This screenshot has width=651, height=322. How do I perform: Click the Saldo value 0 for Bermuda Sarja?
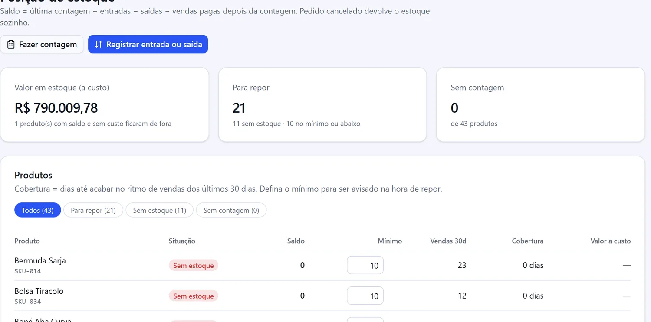[x=302, y=265]
